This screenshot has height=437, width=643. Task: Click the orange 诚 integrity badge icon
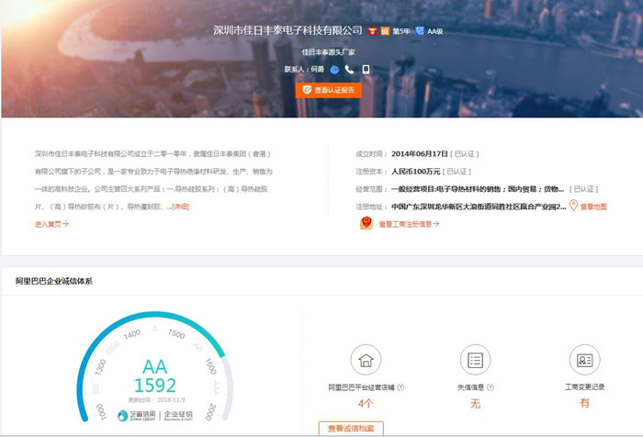coord(385,31)
